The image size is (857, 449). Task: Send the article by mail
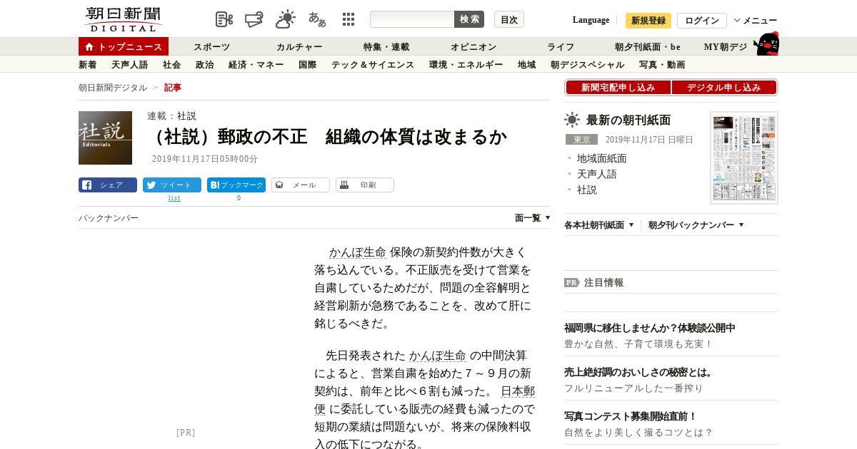coord(301,185)
